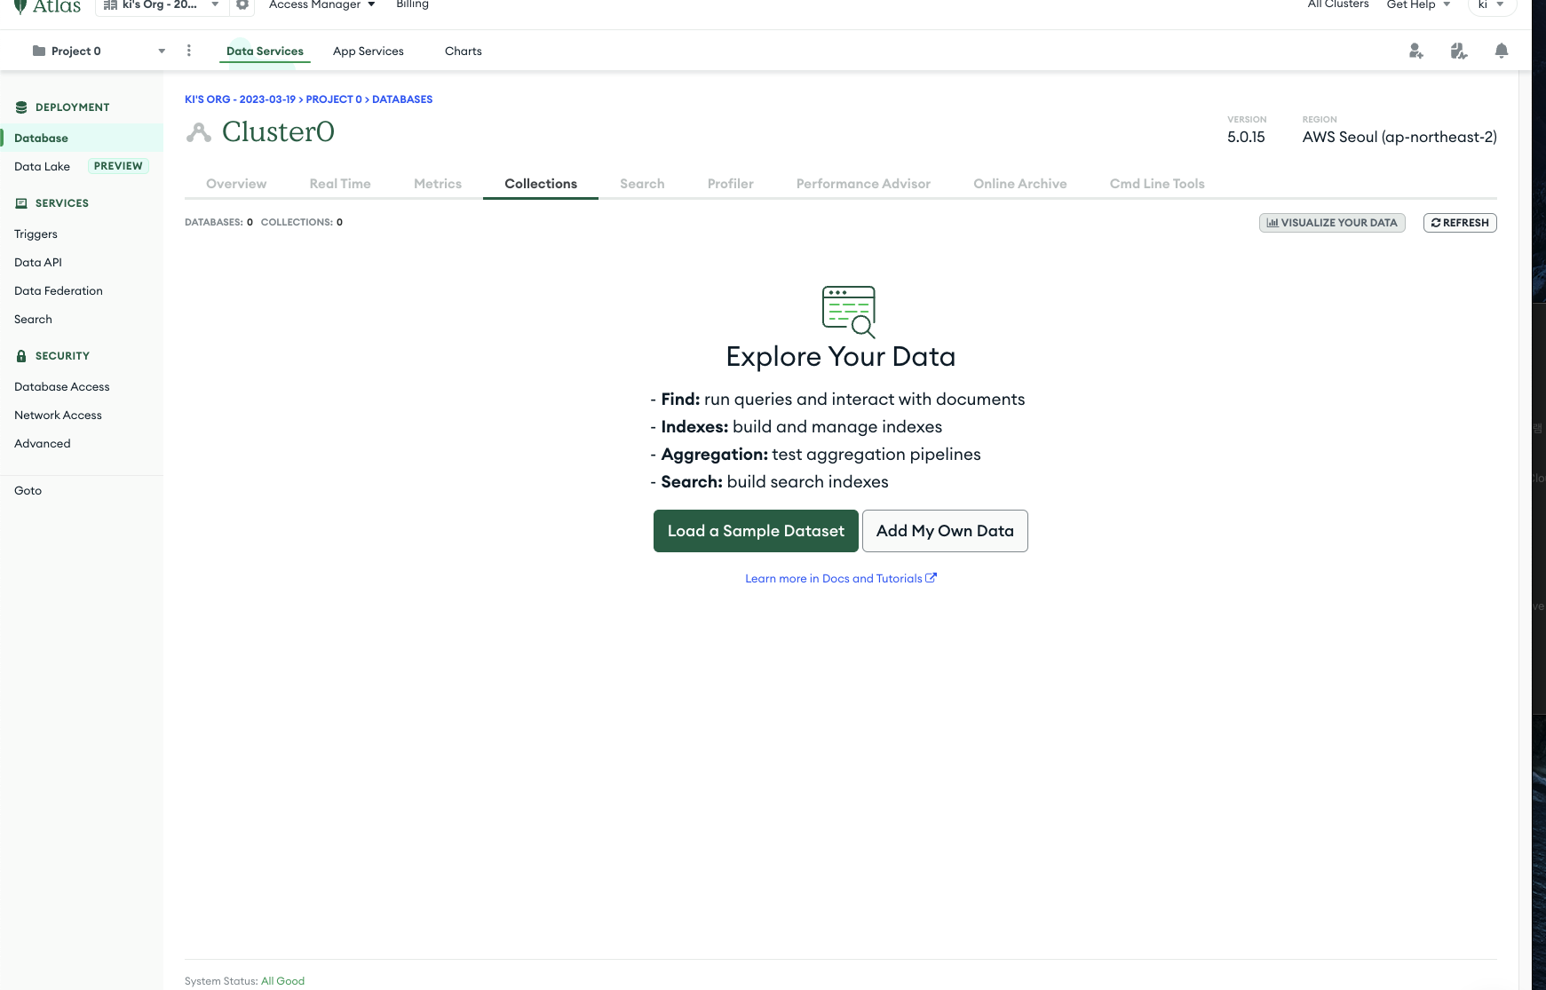Screen dimensions: 1546x990
Task: Go to All Clusters
Action: [1338, 4]
